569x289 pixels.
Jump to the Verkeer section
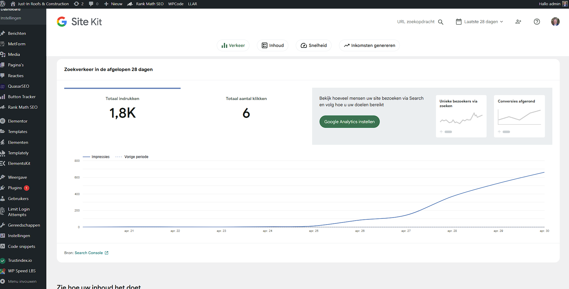[x=233, y=45]
